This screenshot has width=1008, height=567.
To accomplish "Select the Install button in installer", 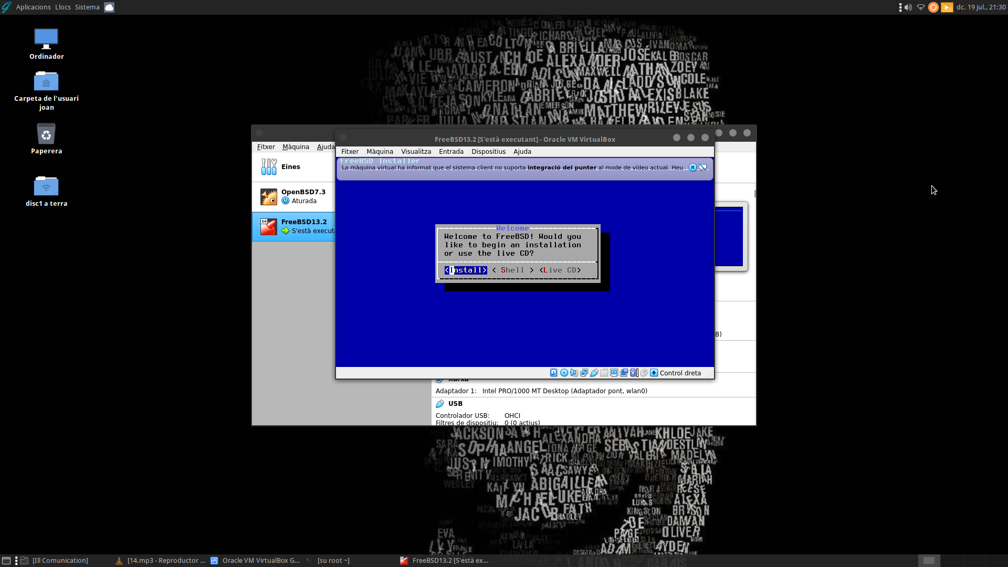I will [x=466, y=270].
